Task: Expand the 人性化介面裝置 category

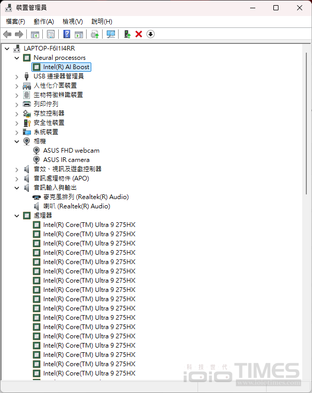Action: click(17, 86)
